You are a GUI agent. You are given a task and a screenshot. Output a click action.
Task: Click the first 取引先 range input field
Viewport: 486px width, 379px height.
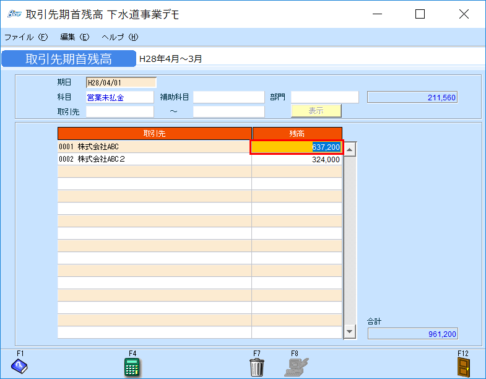pyautogui.click(x=119, y=111)
